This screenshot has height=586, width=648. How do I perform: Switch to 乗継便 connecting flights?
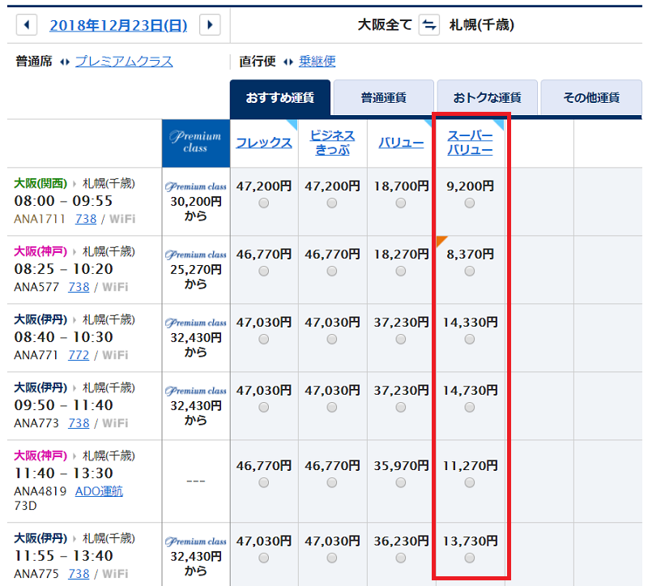coord(318,62)
